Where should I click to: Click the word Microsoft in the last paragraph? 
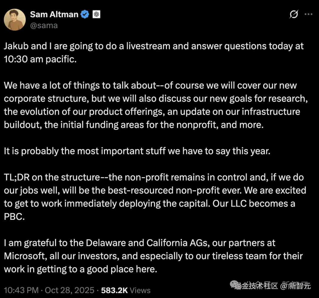25,256
